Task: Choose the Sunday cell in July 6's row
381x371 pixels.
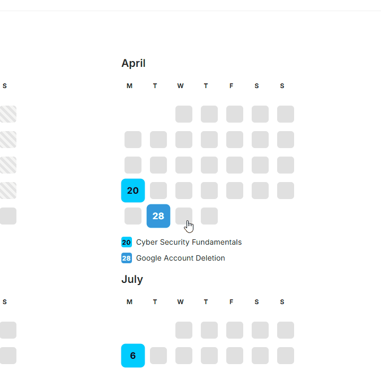Action: point(286,356)
